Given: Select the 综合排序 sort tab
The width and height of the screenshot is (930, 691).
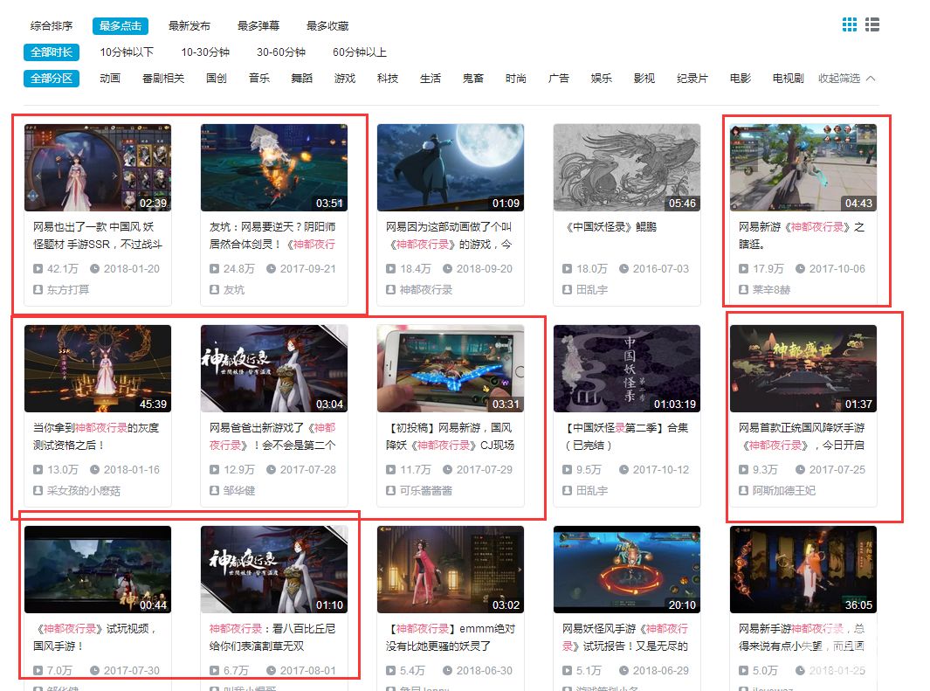Looking at the screenshot, I should point(52,26).
